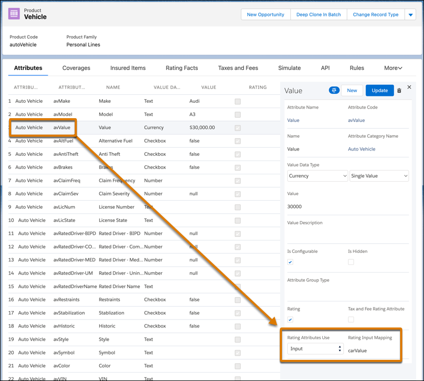
Task: Click Auto Vehicle category link in panel
Action: 361,149
